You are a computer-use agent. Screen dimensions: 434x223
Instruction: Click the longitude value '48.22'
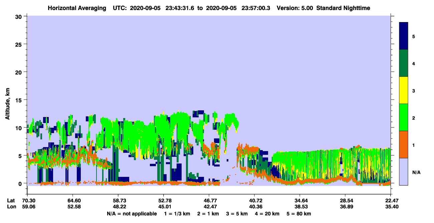point(118,207)
